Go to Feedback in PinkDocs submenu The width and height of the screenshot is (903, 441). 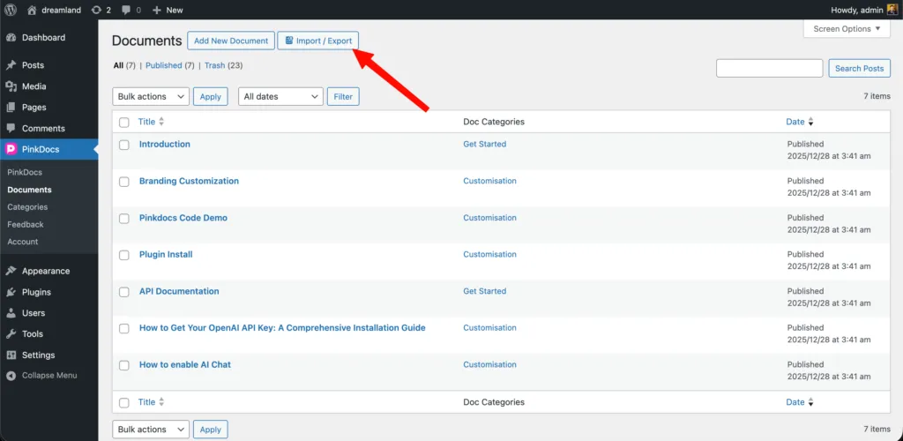pyautogui.click(x=26, y=224)
